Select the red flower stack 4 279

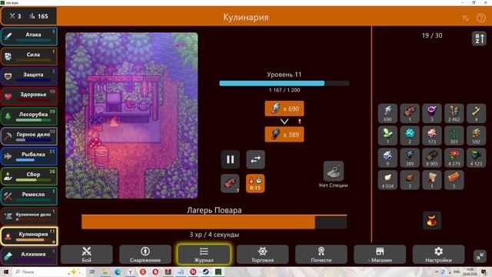pyautogui.click(x=454, y=158)
